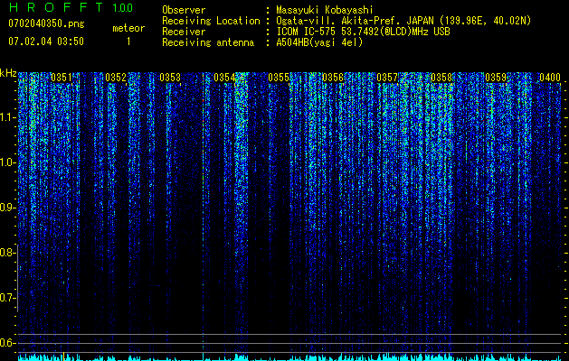Image resolution: width=569 pixels, height=361 pixels.
Task: Click the meteor label
Action: pyautogui.click(x=128, y=28)
